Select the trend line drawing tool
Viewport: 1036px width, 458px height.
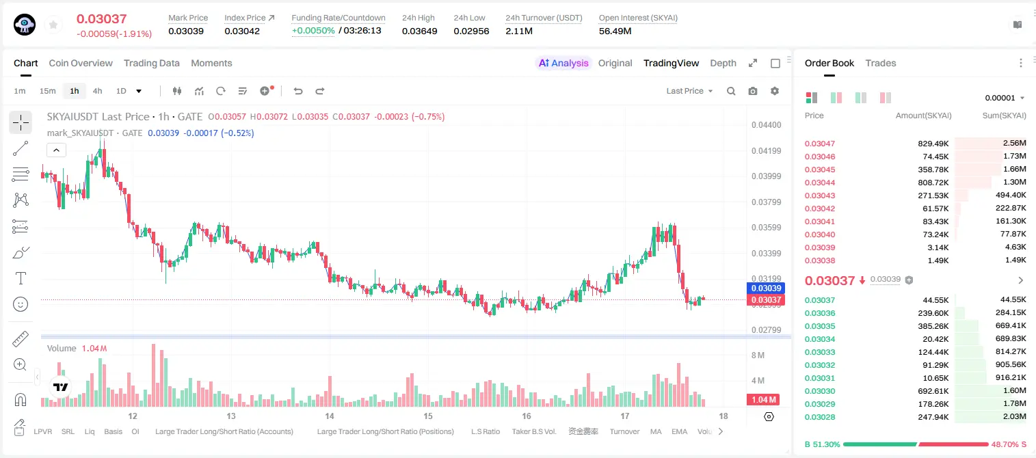click(x=21, y=148)
